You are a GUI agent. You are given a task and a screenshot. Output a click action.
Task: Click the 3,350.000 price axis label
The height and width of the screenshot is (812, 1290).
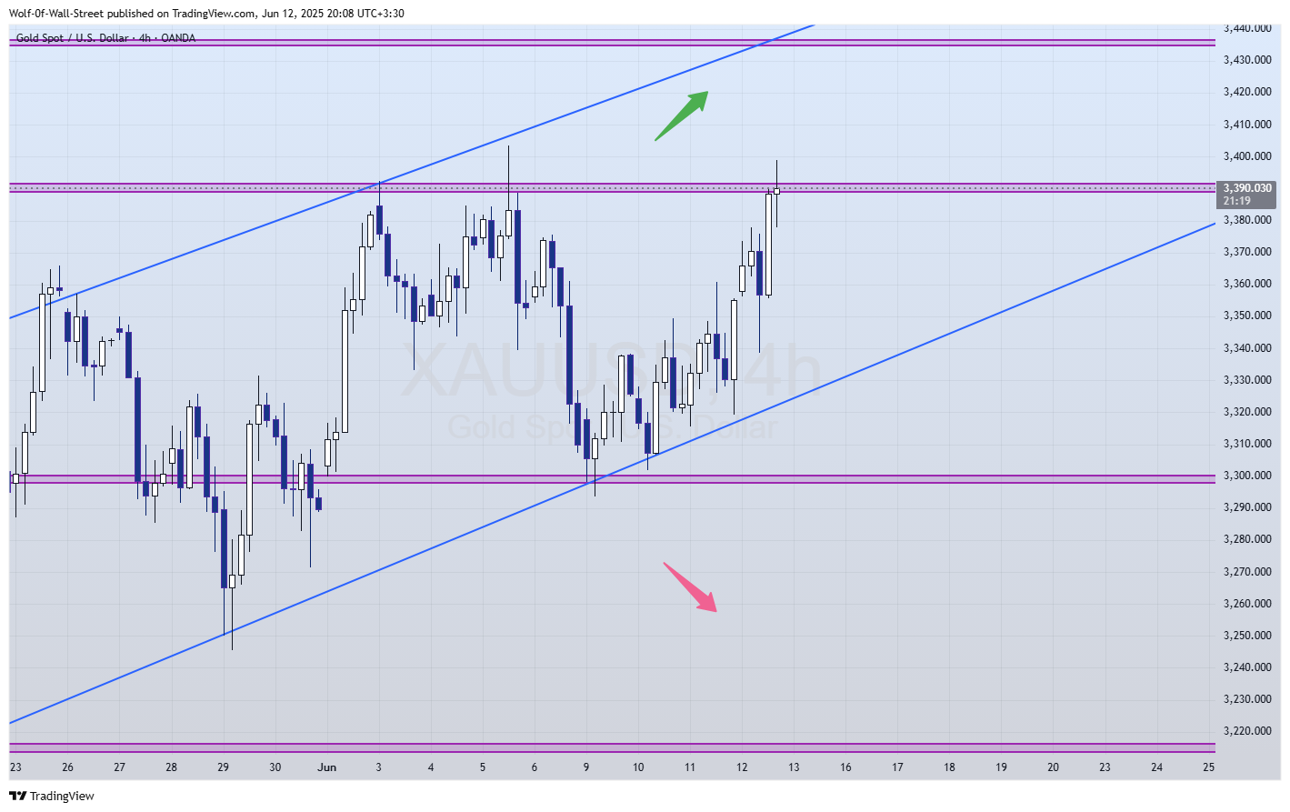1247,316
